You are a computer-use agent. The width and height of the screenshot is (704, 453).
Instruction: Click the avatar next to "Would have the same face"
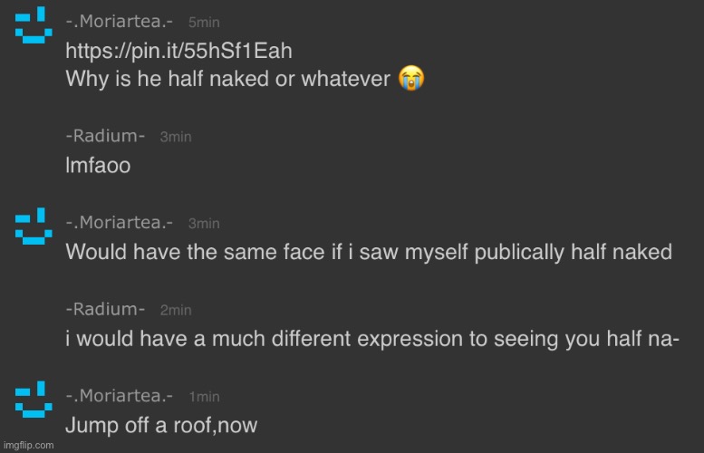(x=34, y=226)
